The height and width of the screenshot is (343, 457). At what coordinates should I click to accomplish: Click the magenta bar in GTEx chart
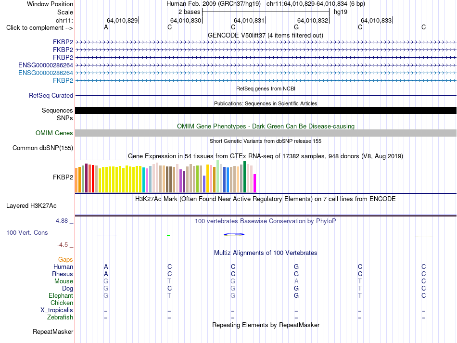coord(255,183)
